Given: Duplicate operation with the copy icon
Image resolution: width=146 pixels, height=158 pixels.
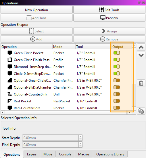Looking at the screenshot, I should [141, 111].
